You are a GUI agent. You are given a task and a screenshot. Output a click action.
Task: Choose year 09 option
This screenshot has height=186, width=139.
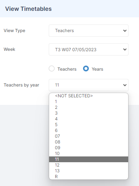[x=88, y=148]
